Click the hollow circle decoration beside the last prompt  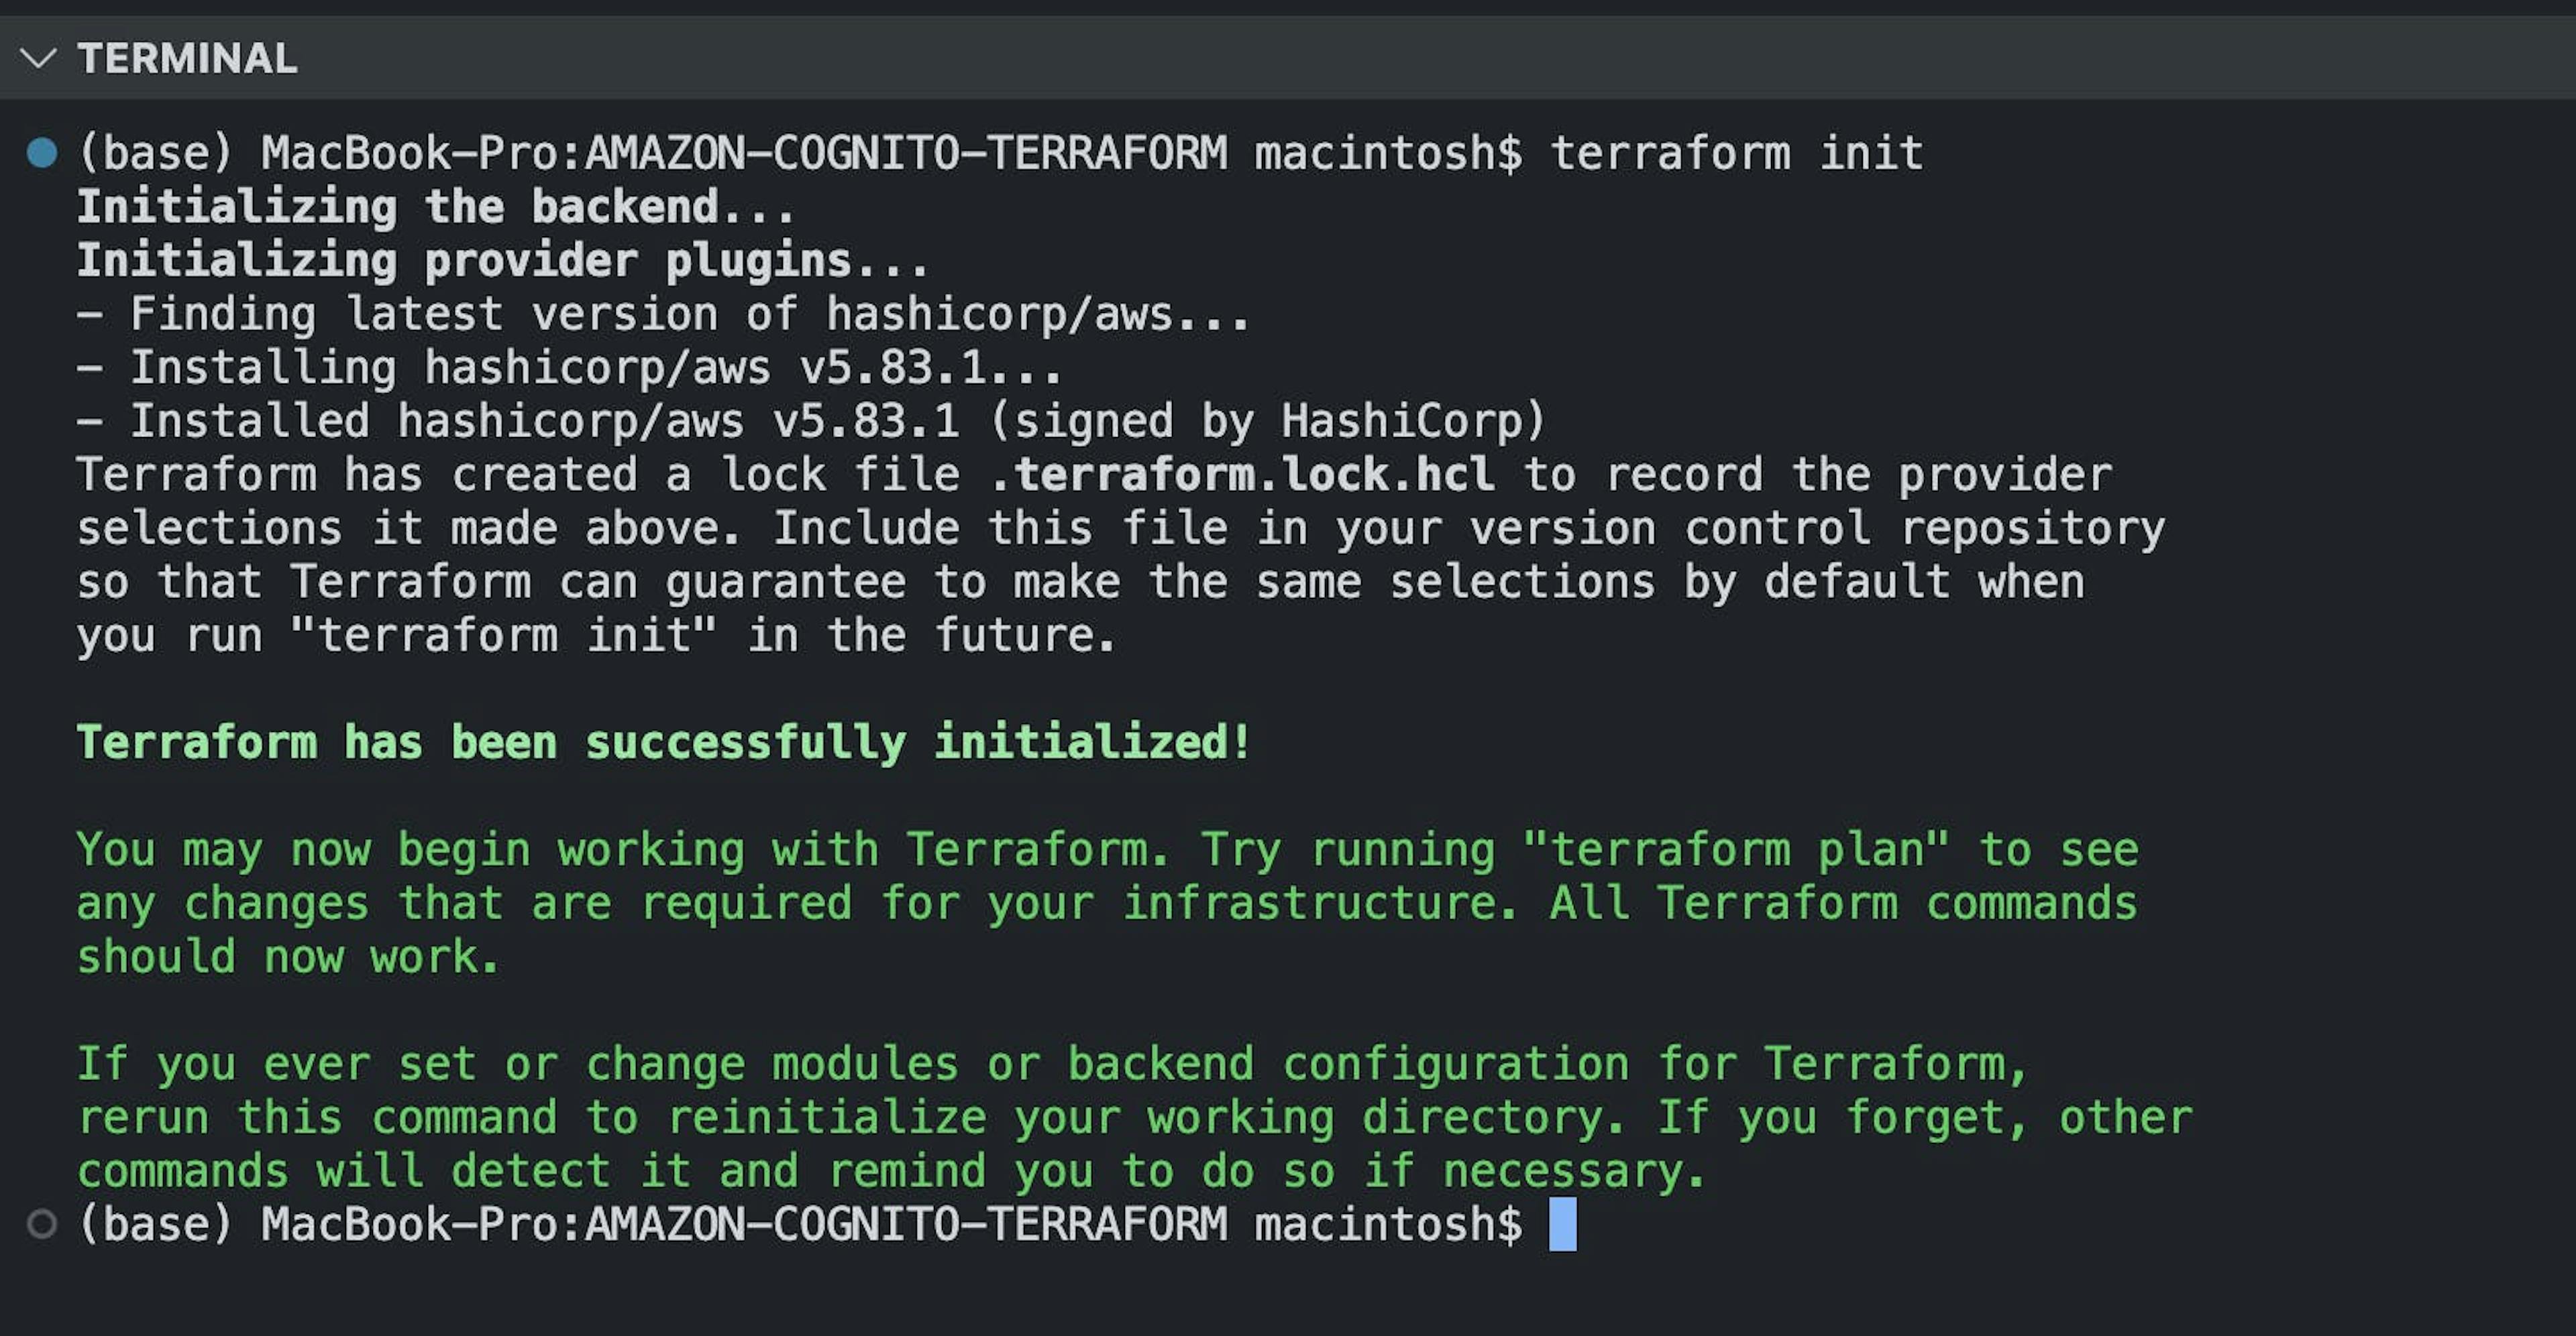[42, 1224]
